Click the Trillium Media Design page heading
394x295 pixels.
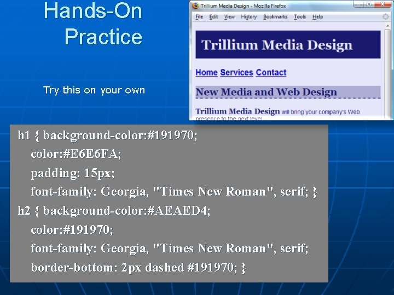pyautogui.click(x=277, y=45)
